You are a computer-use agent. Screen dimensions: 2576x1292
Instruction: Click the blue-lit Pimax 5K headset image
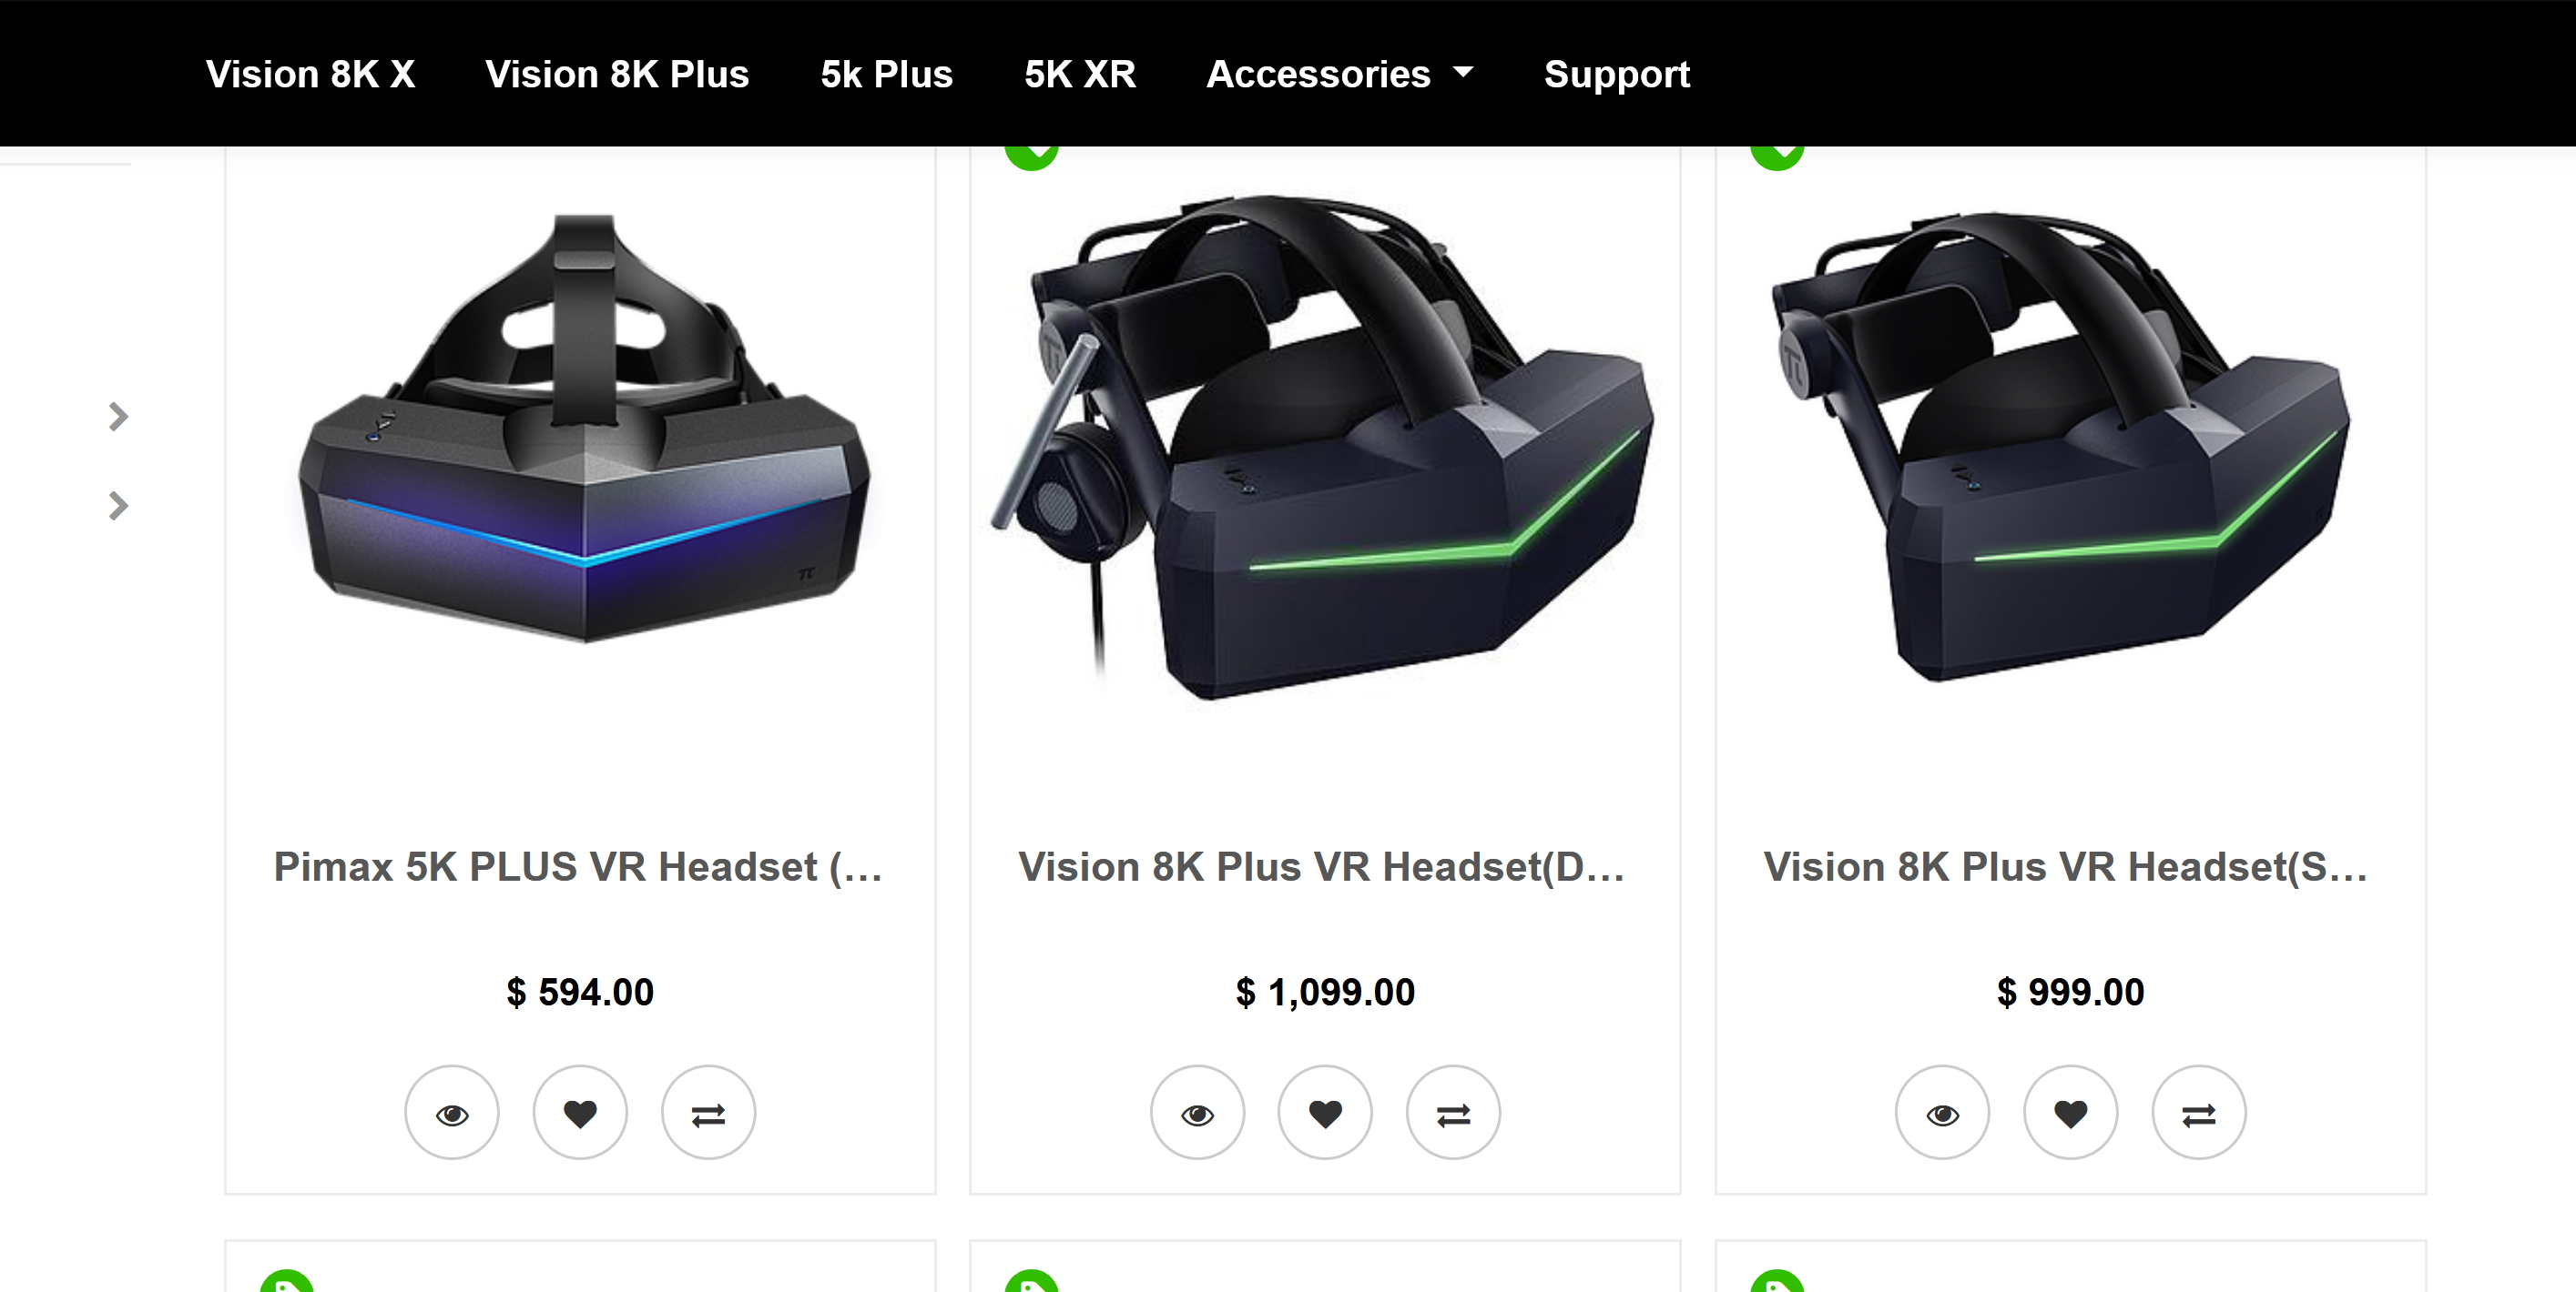[x=584, y=428]
